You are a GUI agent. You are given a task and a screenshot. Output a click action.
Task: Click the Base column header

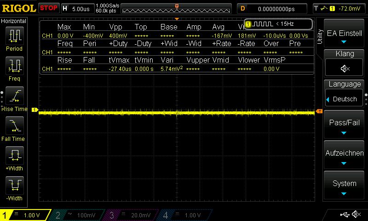tap(169, 27)
